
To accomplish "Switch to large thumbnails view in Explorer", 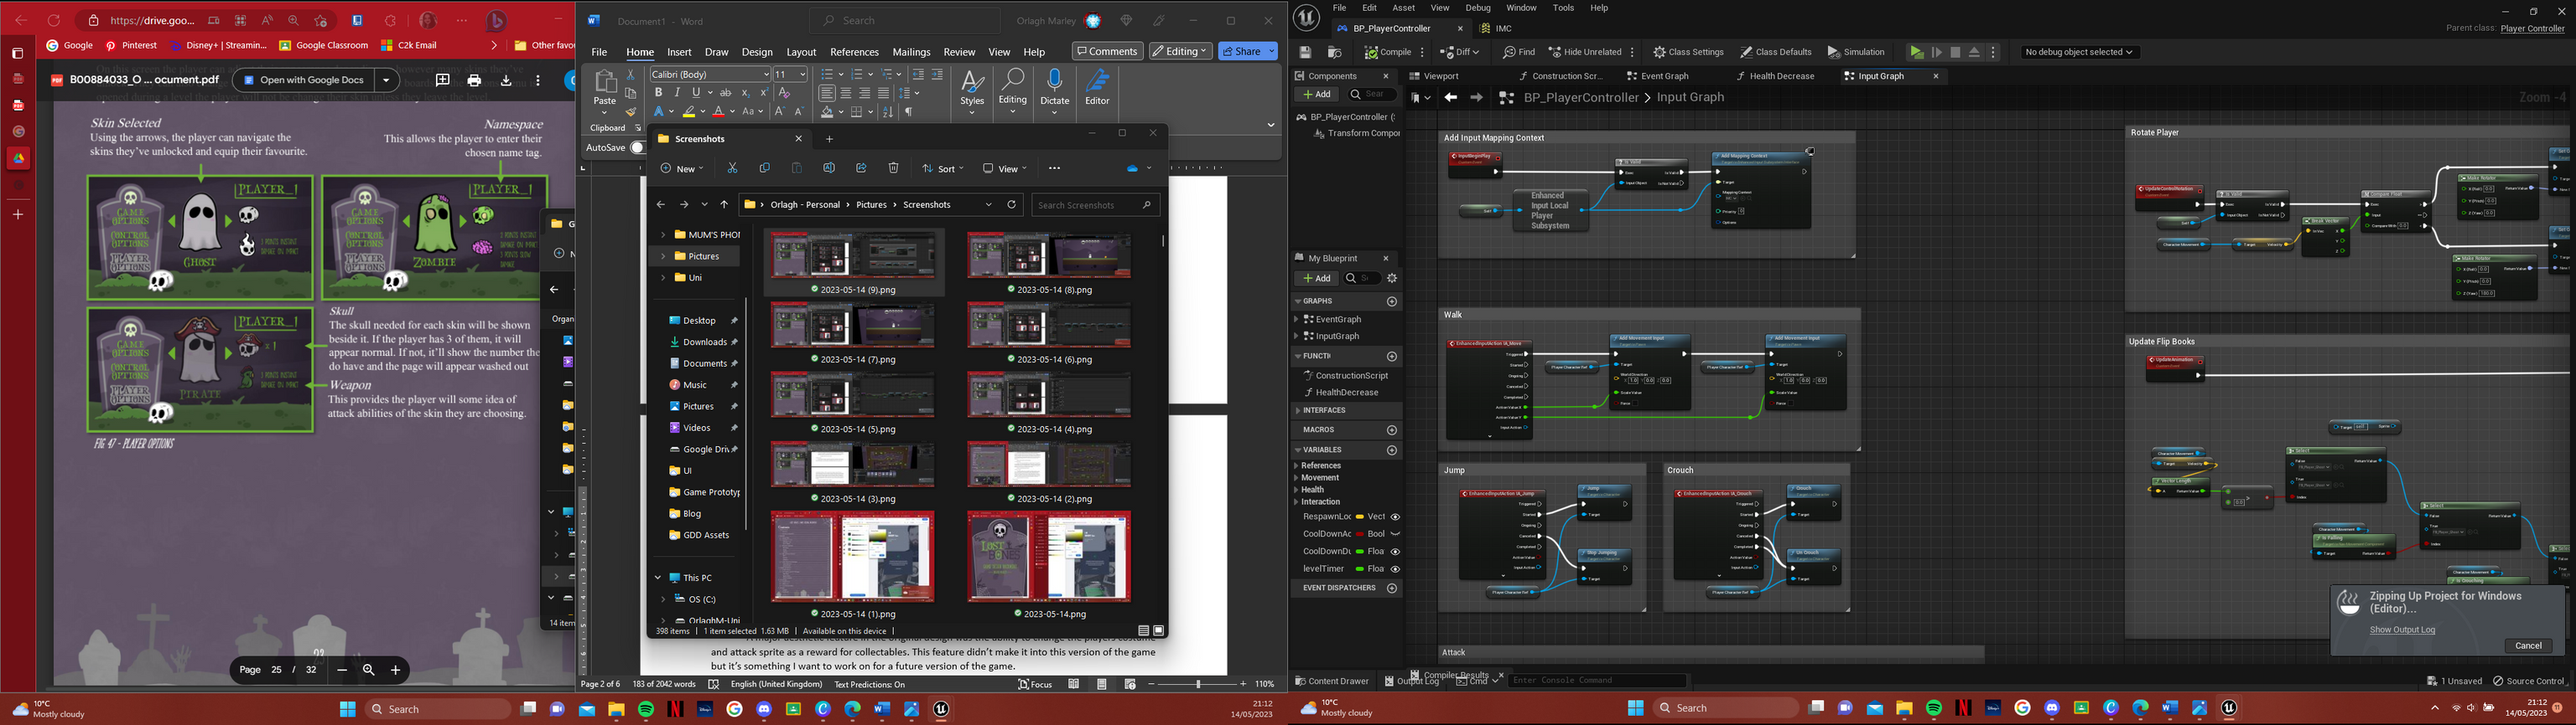I will [1159, 631].
